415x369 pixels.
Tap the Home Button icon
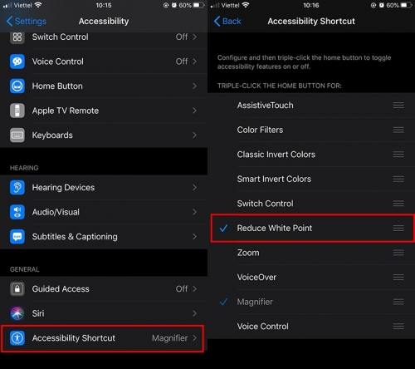(17, 86)
